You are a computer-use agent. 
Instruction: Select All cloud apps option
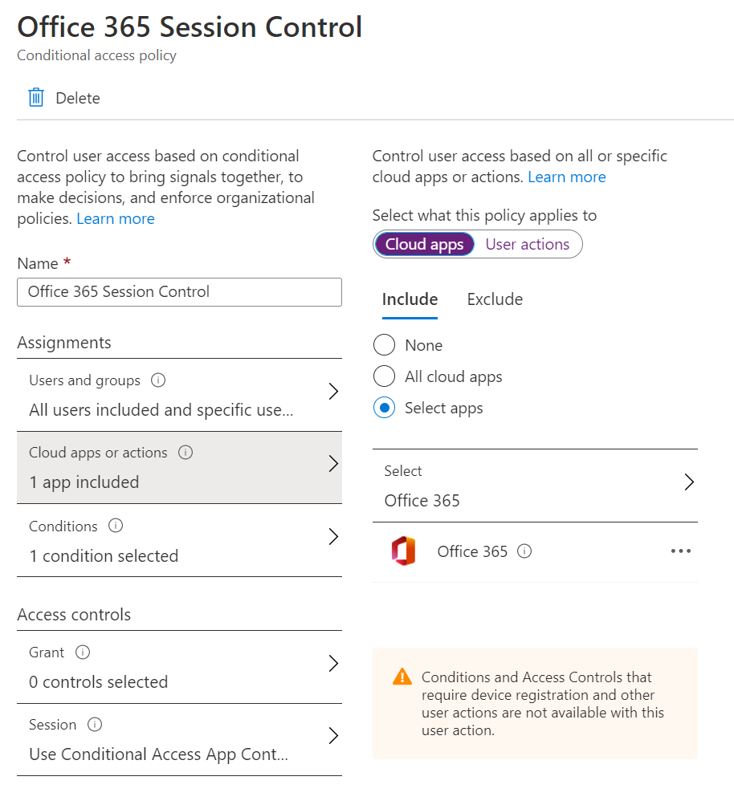click(384, 376)
